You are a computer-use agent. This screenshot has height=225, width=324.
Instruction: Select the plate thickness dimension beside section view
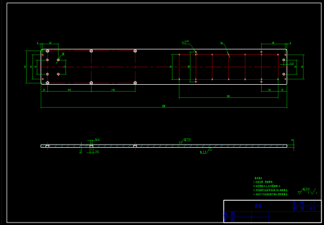(x=293, y=145)
